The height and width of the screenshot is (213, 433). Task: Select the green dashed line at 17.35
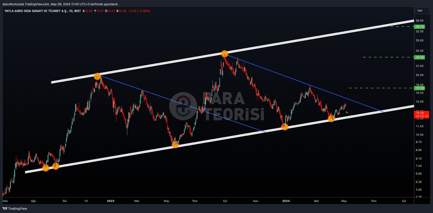tap(381, 88)
